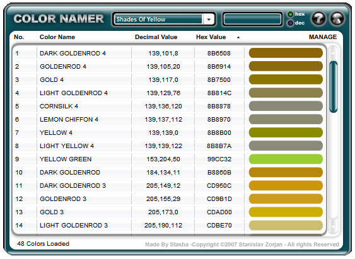
Task: Click the sort arrow beside Hex Value
Action: pyautogui.click(x=238, y=37)
